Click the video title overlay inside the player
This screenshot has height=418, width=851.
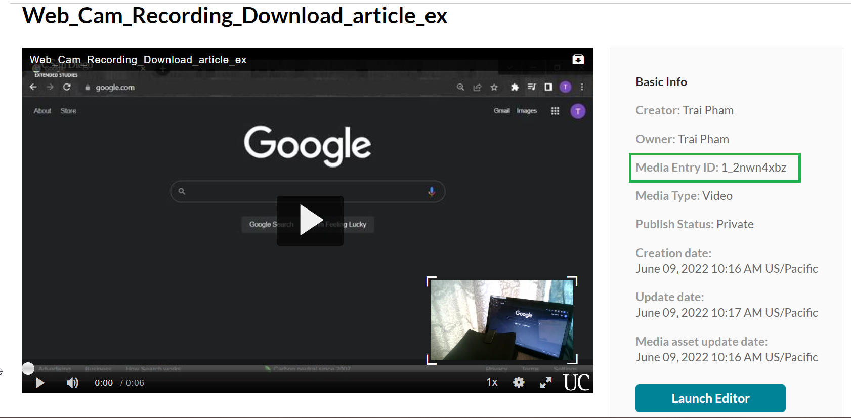(138, 60)
